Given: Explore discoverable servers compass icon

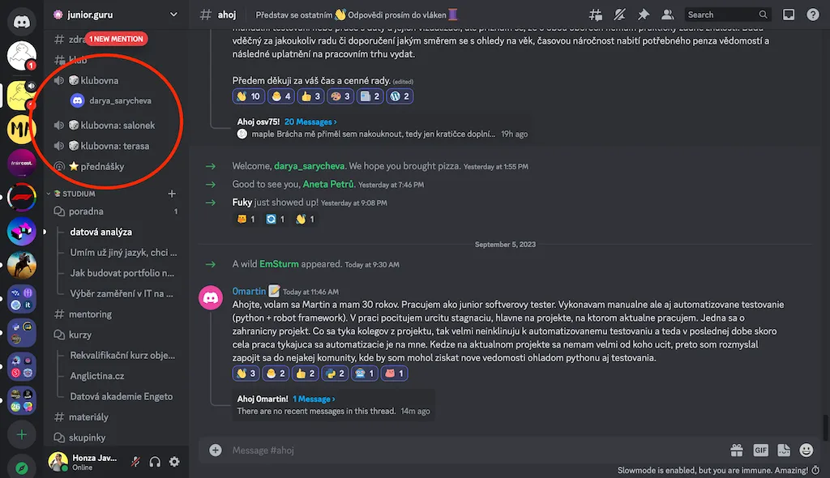Looking at the screenshot, I should click(x=22, y=468).
